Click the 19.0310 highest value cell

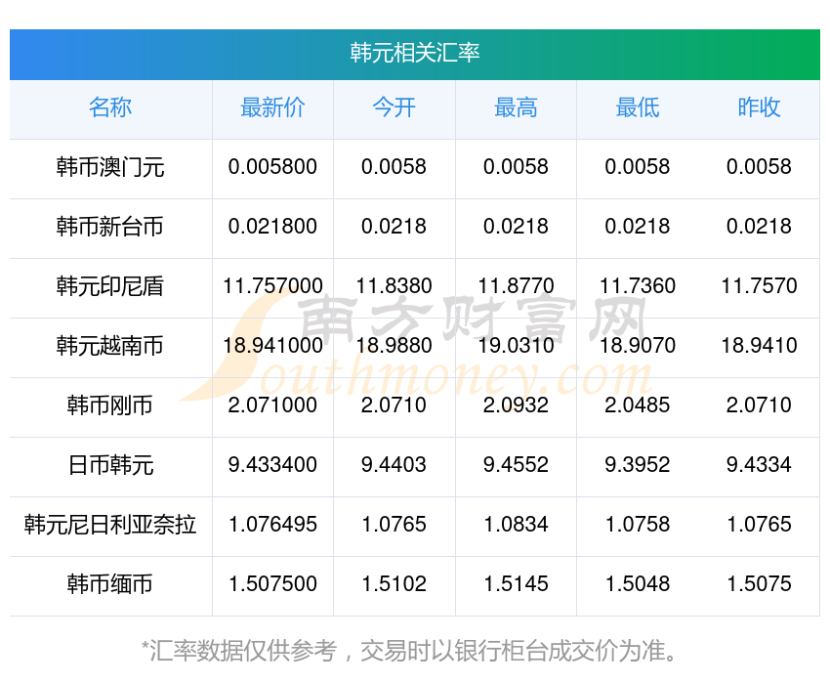click(x=517, y=346)
